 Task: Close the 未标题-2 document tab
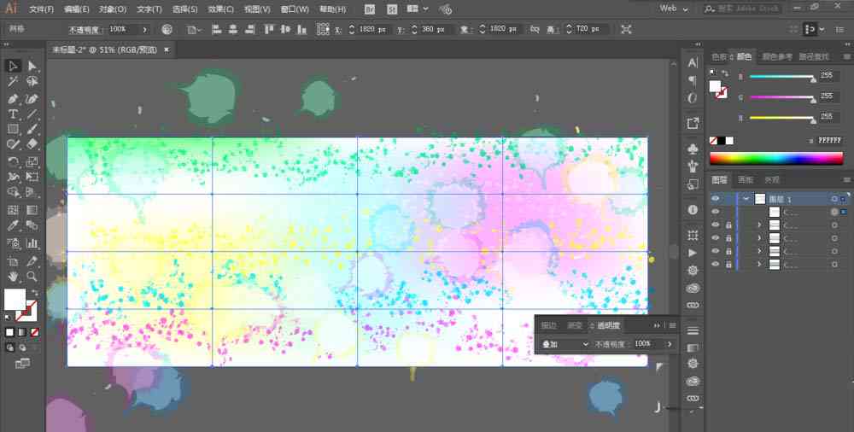point(167,50)
